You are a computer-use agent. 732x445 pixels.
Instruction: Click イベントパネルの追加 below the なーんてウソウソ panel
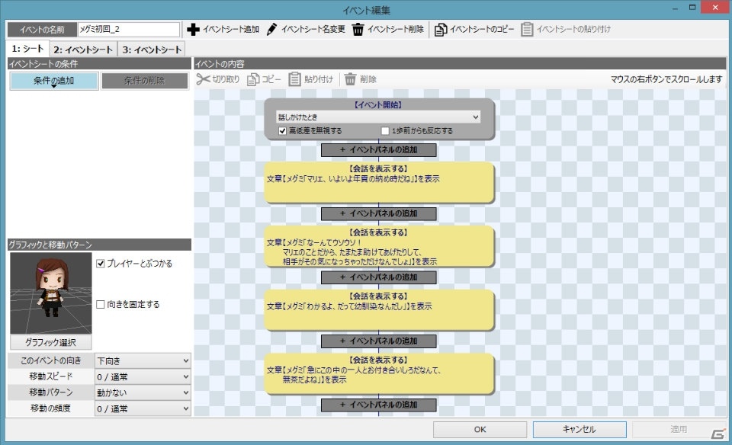click(379, 277)
